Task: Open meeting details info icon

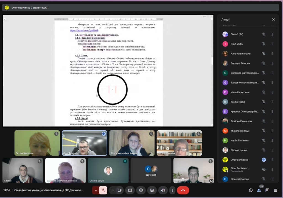Action: (x=251, y=190)
